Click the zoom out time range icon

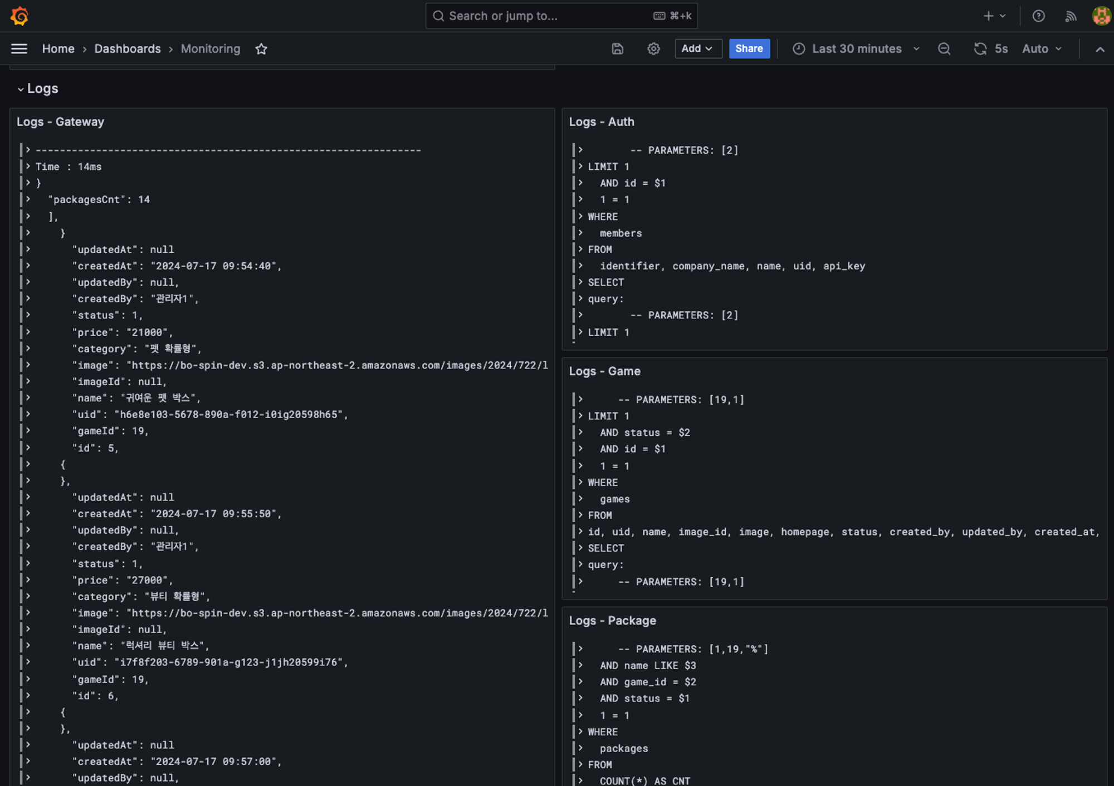(944, 49)
